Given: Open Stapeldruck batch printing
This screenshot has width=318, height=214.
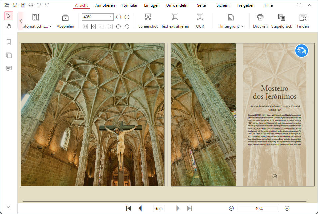Looking at the screenshot, I should [x=282, y=21].
